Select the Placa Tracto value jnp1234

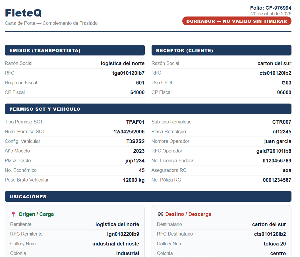click(136, 160)
